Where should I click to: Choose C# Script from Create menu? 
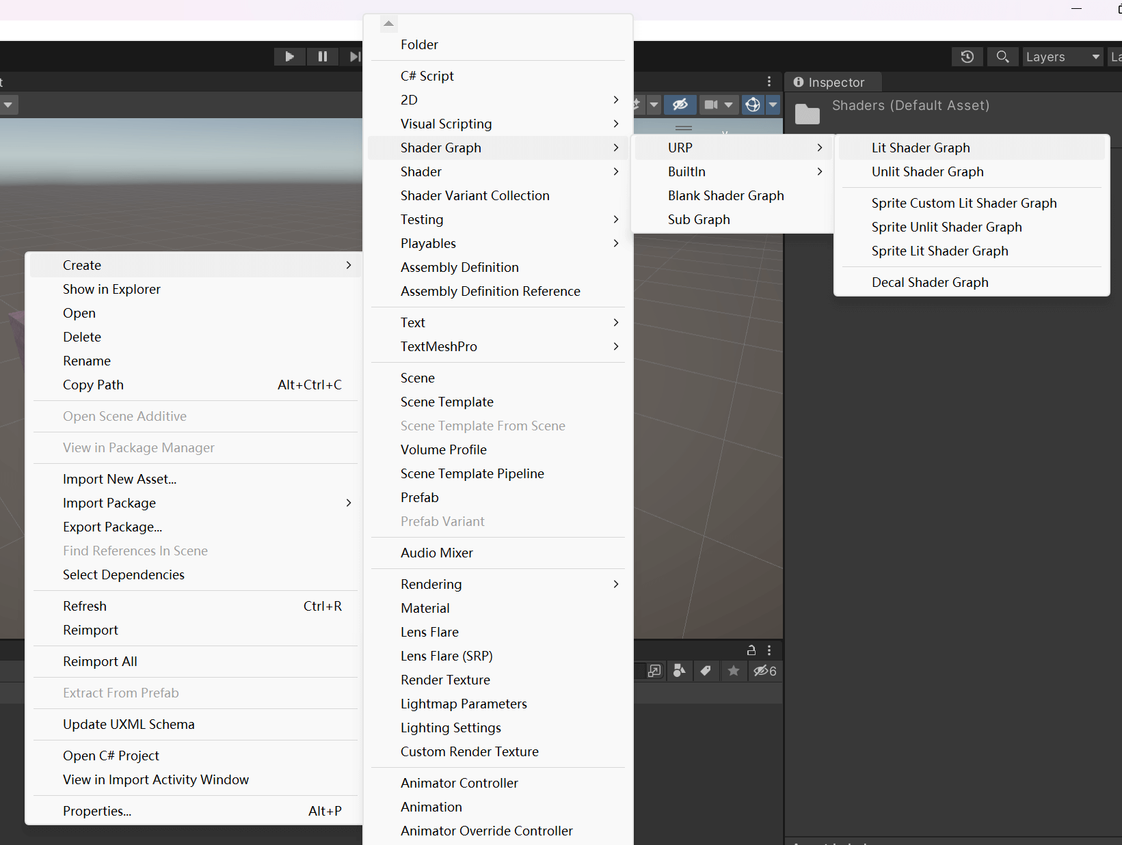427,76
